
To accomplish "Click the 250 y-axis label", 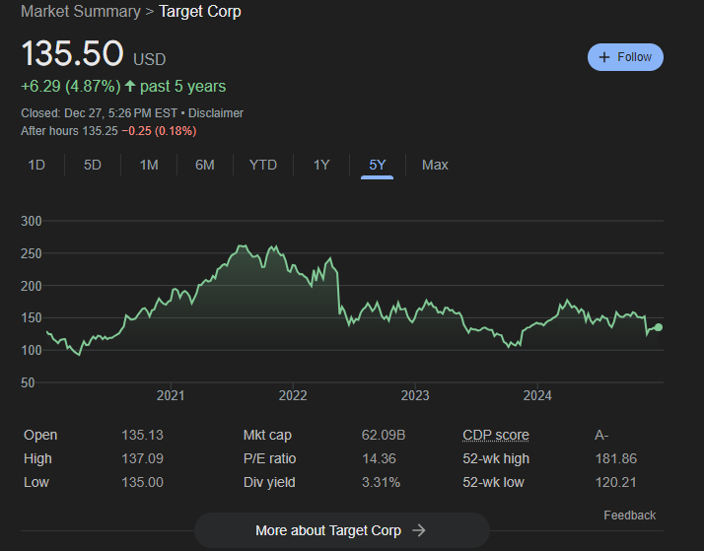I will coord(31,253).
